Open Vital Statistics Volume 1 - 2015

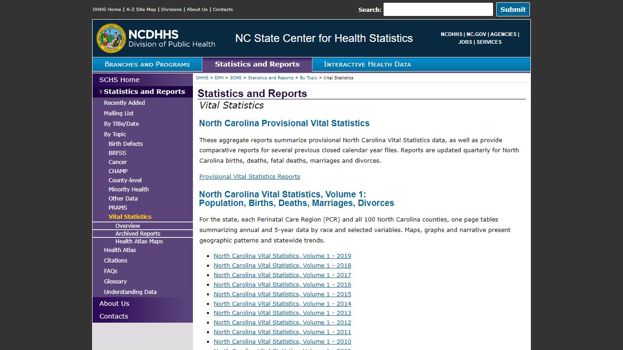282,294
